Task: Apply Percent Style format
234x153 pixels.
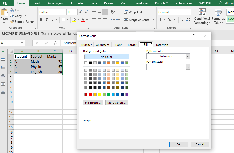Action: (x=169, y=20)
